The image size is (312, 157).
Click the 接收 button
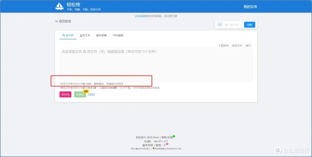coord(250,24)
